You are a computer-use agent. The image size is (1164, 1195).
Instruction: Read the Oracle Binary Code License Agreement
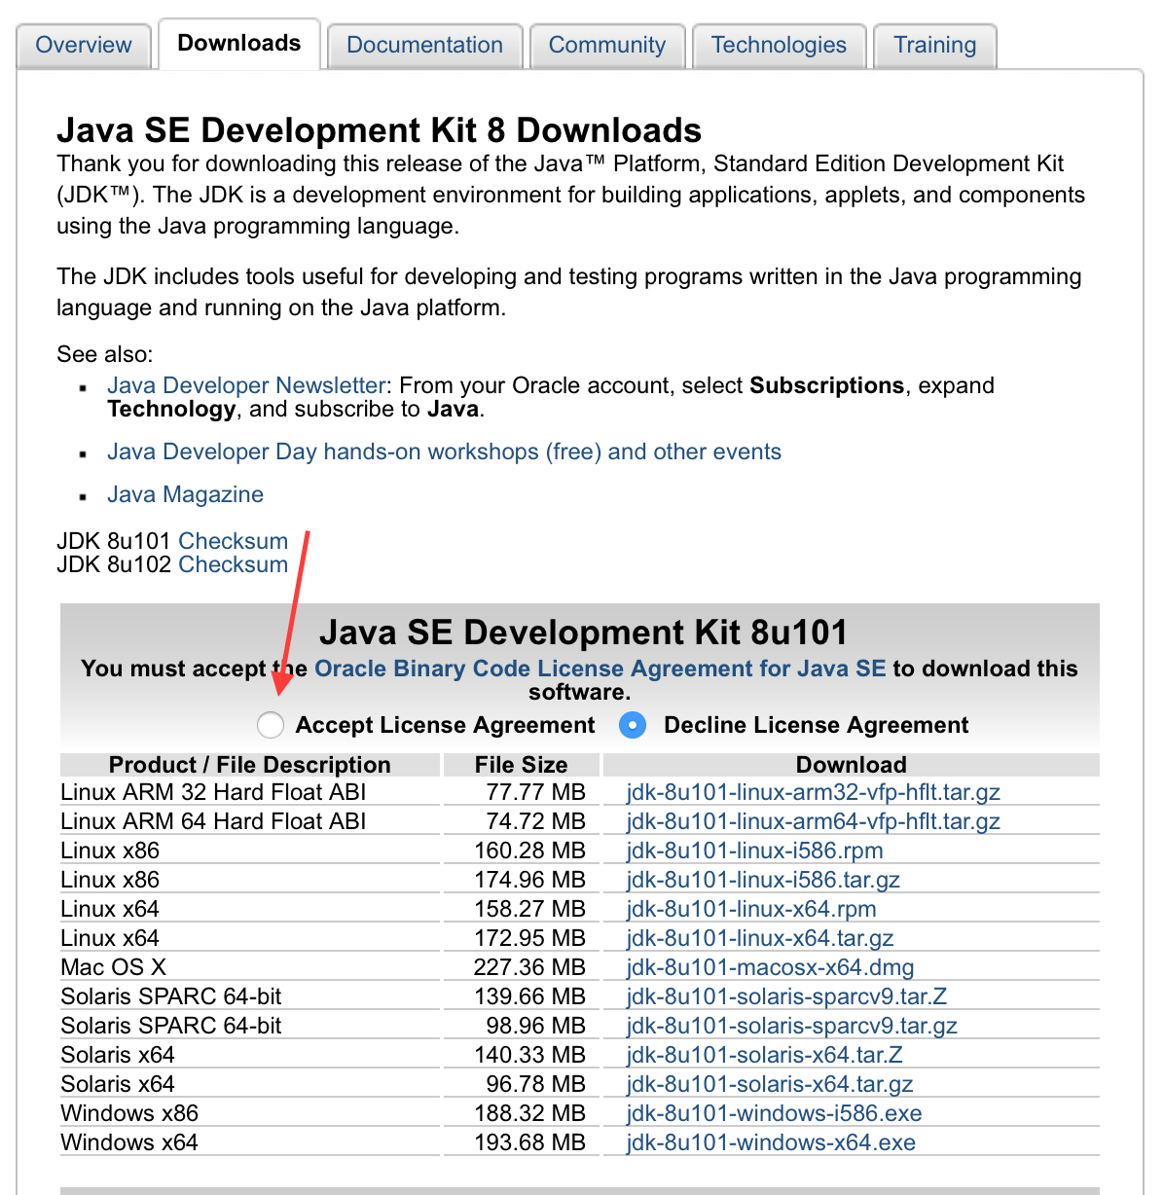pos(600,669)
